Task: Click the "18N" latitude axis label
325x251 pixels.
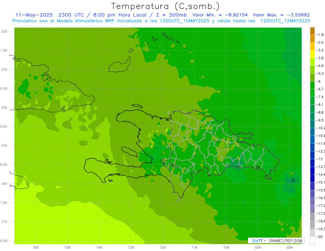Action: (4, 184)
